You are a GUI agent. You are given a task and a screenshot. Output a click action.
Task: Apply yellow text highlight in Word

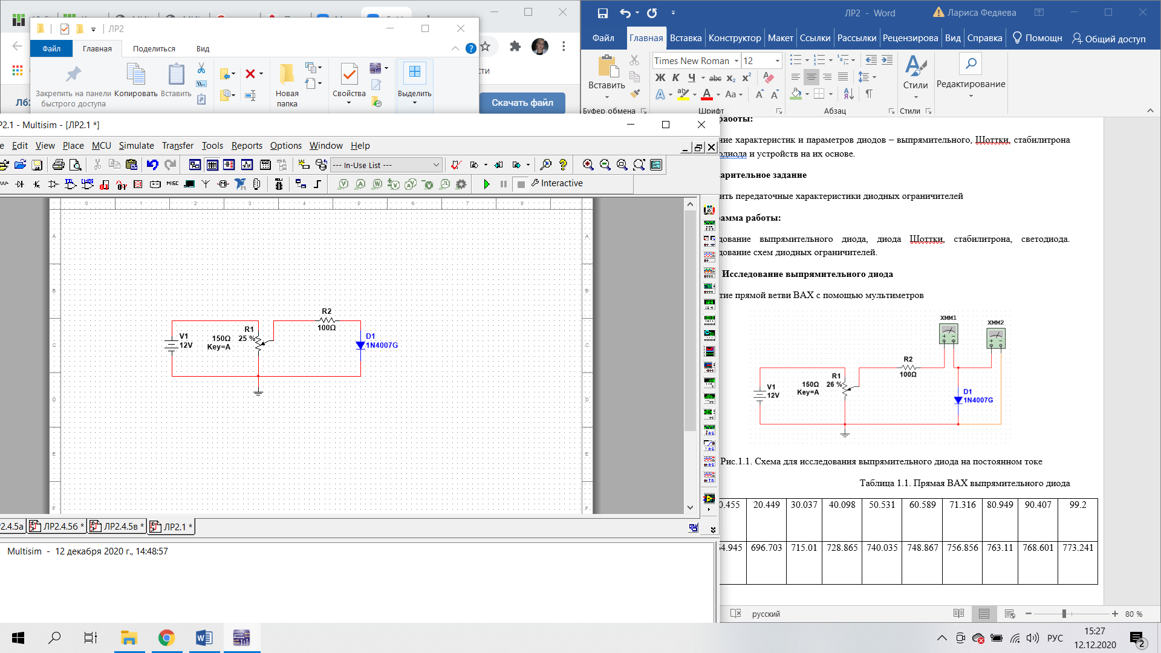pyautogui.click(x=683, y=94)
